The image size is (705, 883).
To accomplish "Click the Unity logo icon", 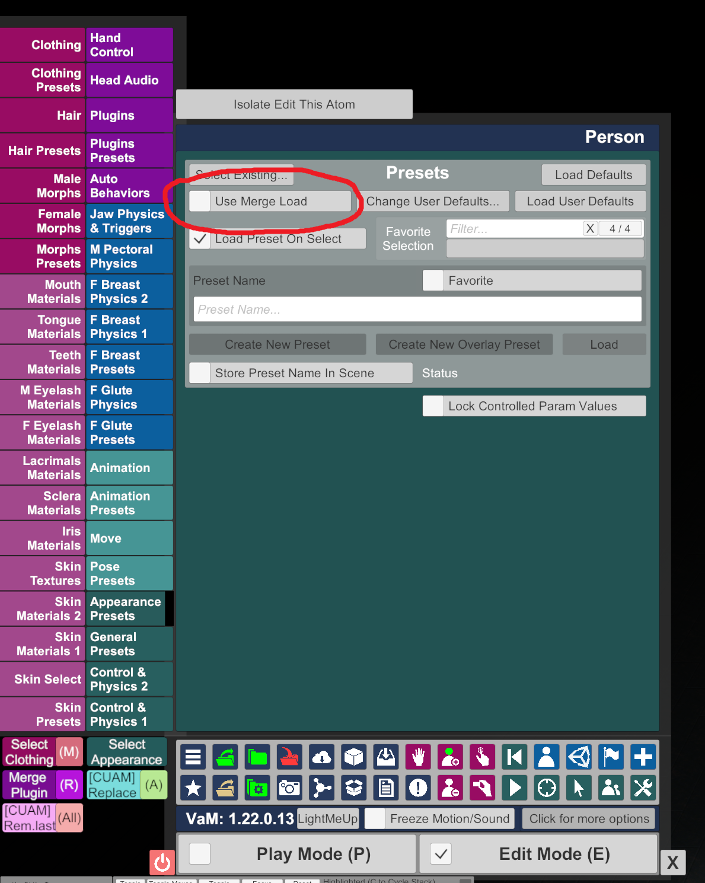I will click(x=579, y=757).
